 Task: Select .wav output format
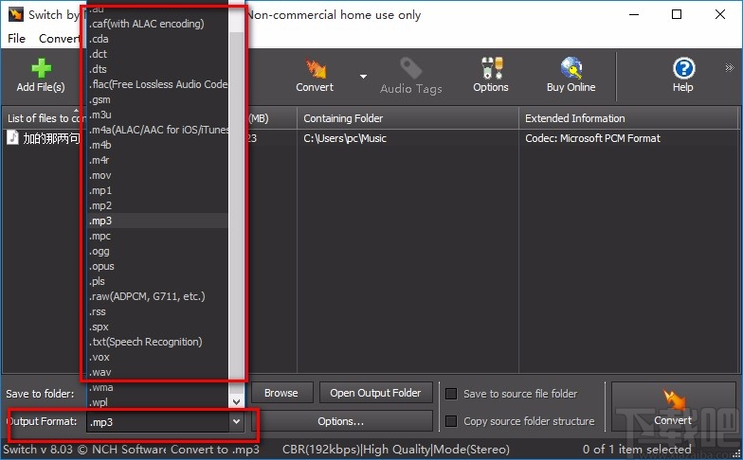click(157, 372)
